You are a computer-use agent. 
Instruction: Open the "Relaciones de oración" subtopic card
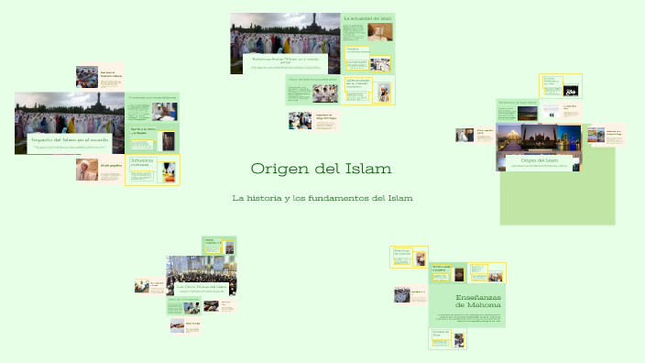pos(409,257)
